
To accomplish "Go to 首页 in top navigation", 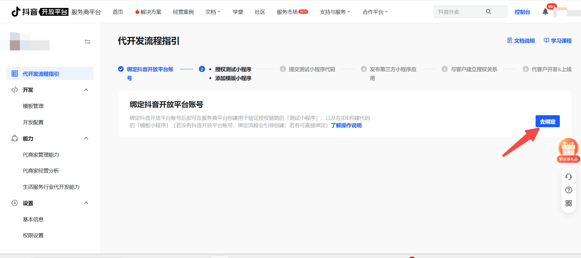I will click(118, 12).
